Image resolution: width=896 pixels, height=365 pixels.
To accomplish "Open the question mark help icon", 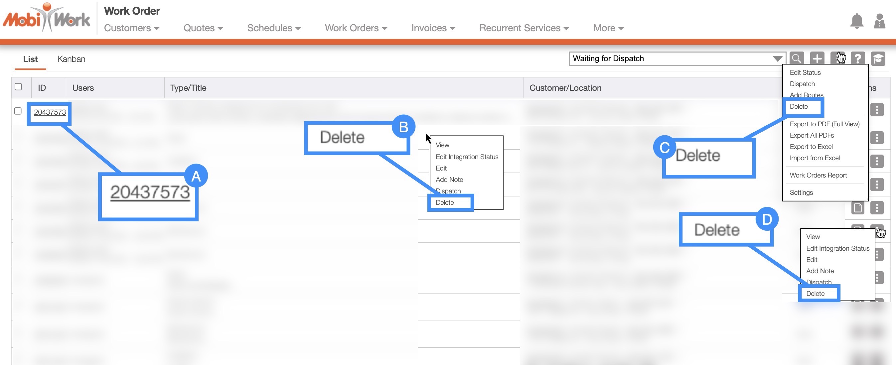I will click(858, 59).
